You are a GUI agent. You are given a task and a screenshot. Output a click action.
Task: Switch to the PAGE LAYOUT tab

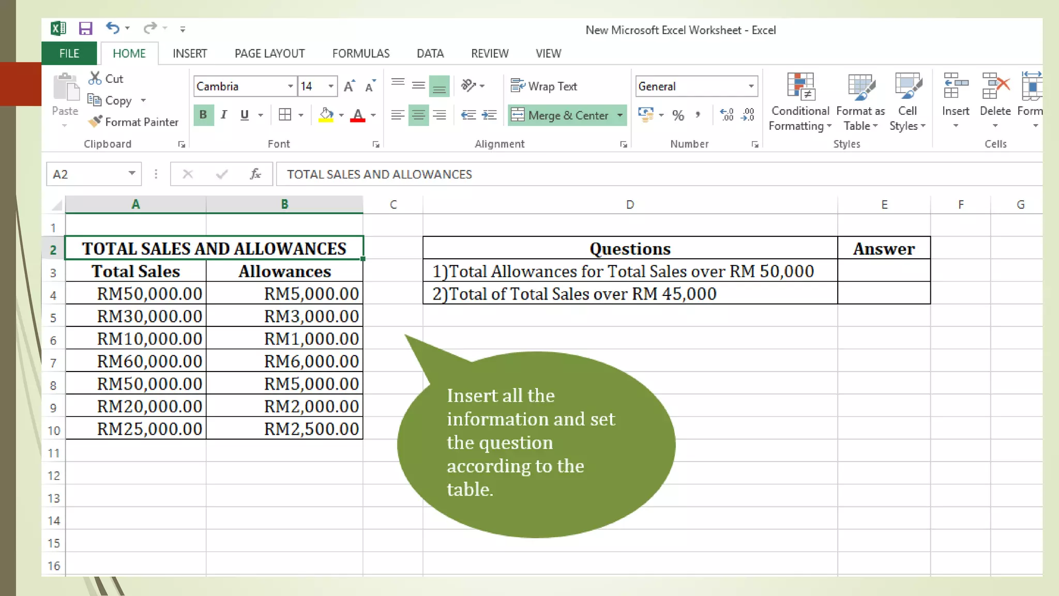(x=269, y=53)
